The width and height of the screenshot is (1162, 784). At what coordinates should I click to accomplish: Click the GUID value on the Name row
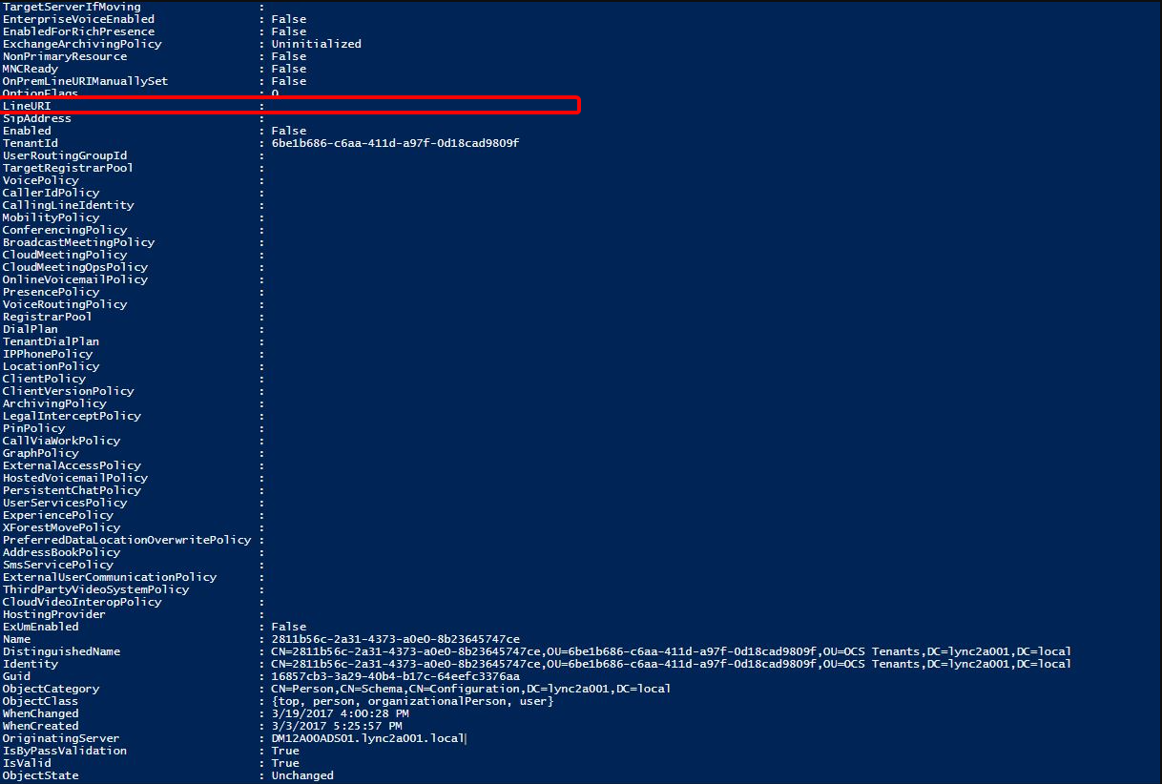click(395, 639)
